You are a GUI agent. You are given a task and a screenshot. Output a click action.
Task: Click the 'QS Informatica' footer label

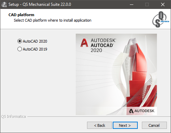click(13, 117)
